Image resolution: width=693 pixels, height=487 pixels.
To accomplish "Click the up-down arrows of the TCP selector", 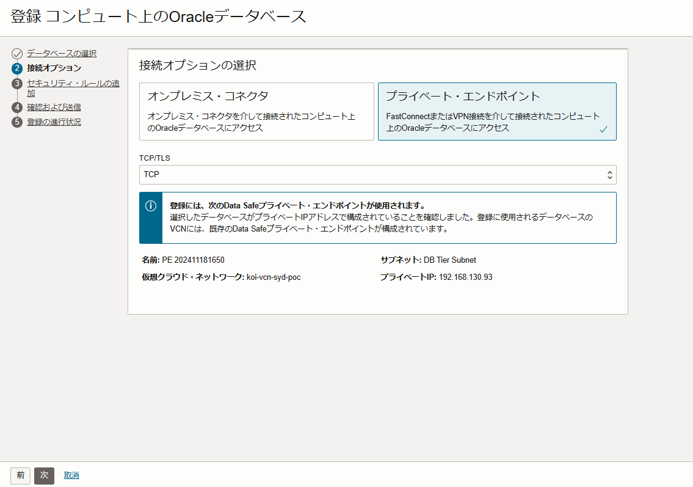I will (609, 174).
